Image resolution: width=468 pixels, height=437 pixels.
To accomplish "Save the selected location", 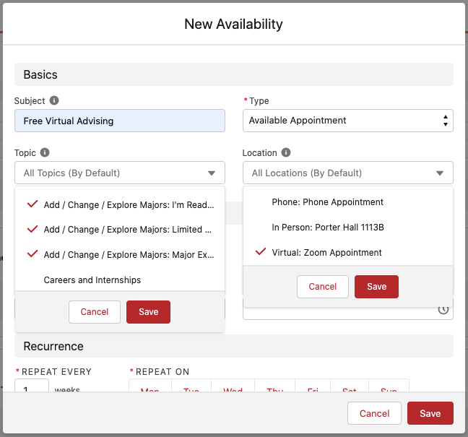I will coord(376,287).
